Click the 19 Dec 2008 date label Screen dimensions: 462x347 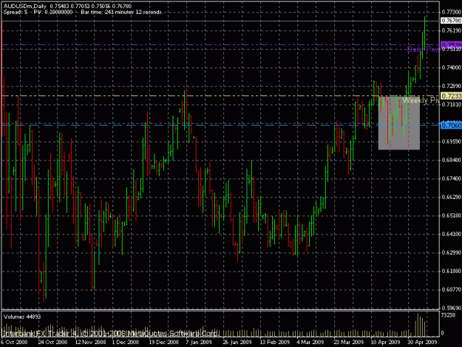pos(163,343)
